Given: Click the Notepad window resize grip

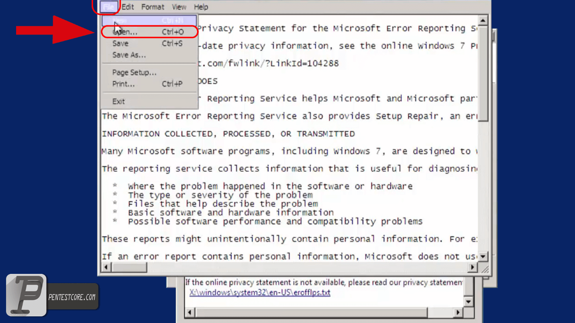Looking at the screenshot, I should click(x=485, y=269).
